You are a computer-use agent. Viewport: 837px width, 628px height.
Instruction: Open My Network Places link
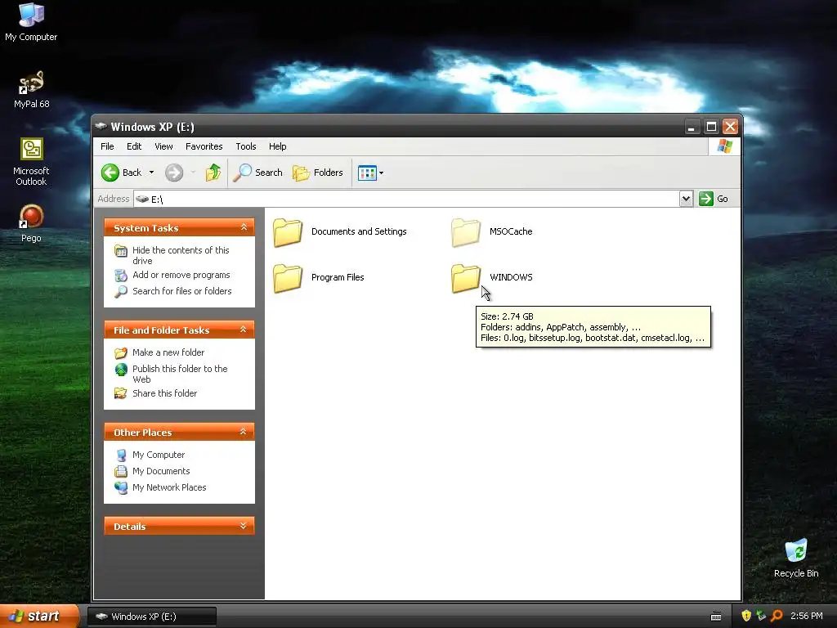[169, 487]
